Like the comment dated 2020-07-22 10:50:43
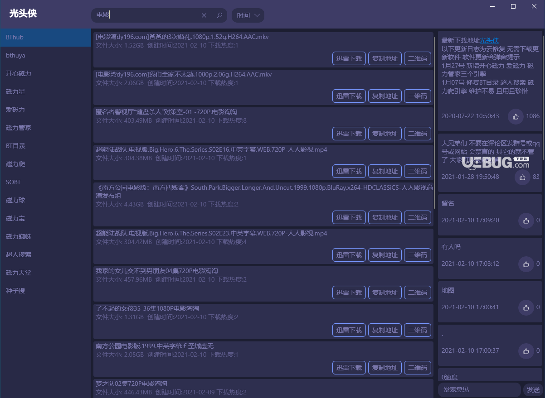The image size is (545, 398). 516,116
